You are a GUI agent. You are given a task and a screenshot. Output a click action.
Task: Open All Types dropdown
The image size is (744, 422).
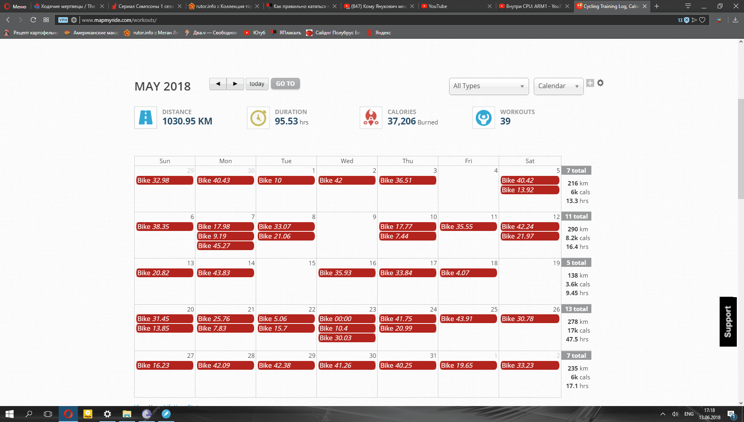489,86
